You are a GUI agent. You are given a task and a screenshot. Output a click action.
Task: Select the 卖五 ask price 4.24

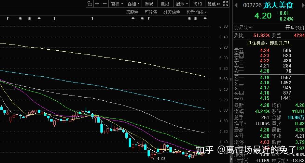coord(264,50)
